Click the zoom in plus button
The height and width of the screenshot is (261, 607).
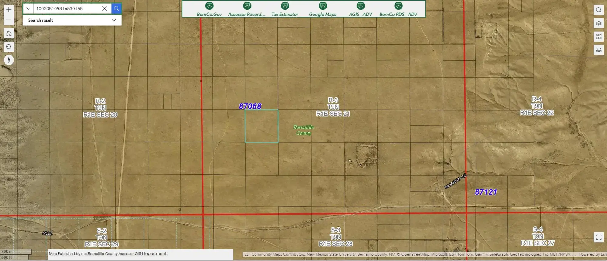coord(9,10)
